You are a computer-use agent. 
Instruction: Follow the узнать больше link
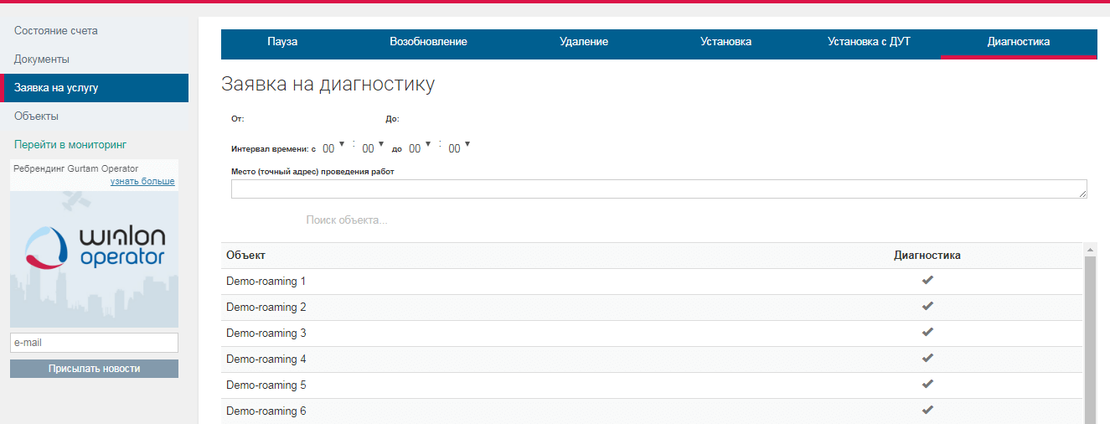point(142,182)
